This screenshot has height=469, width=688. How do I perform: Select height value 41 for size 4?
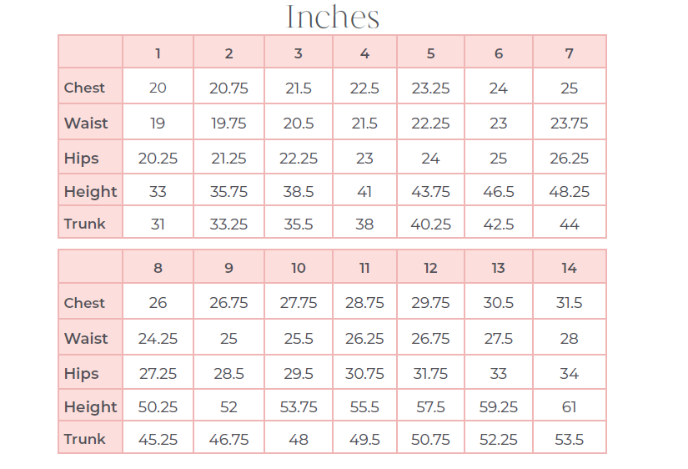364,192
